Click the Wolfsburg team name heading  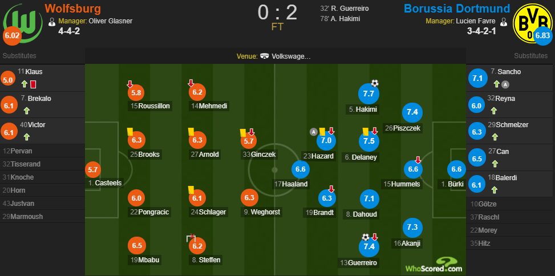click(73, 9)
